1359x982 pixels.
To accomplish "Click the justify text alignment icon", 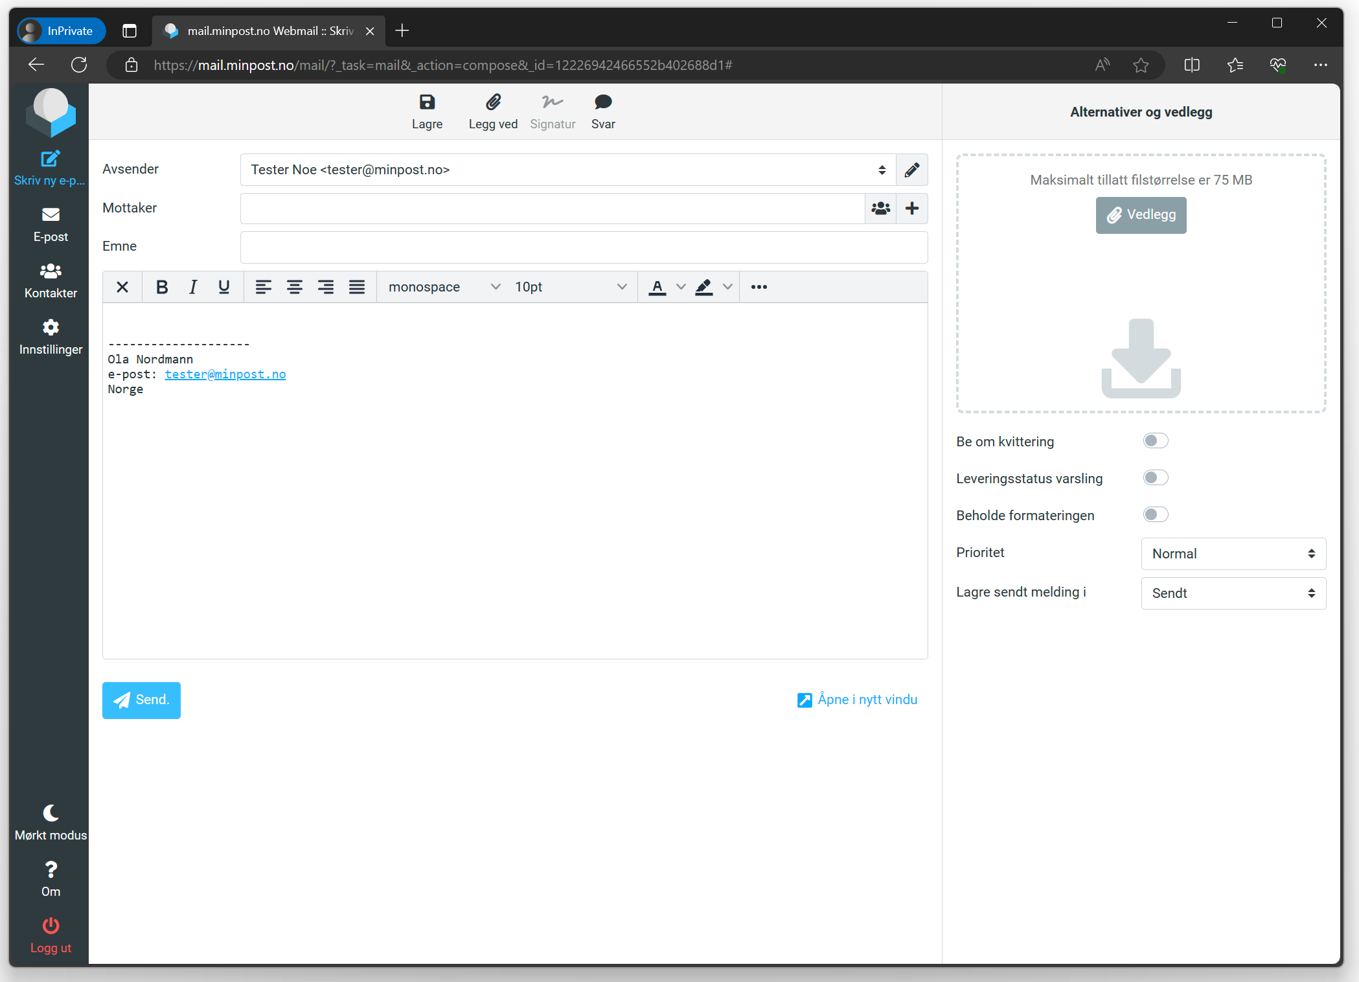I will coord(357,287).
